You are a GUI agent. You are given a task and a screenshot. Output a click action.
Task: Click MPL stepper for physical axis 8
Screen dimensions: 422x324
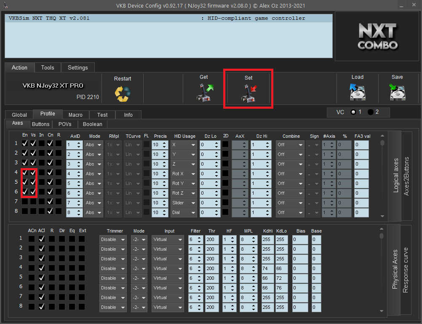click(x=253, y=308)
